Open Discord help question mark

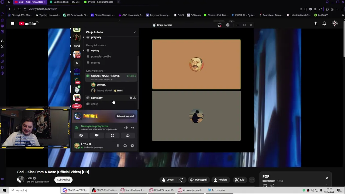(x=228, y=25)
